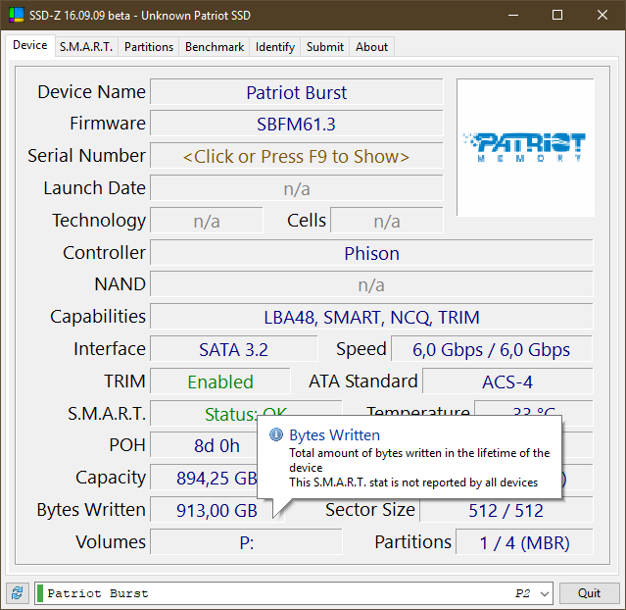The width and height of the screenshot is (626, 610).
Task: Click the SSD-Z app icon in title bar
Action: pos(17,15)
